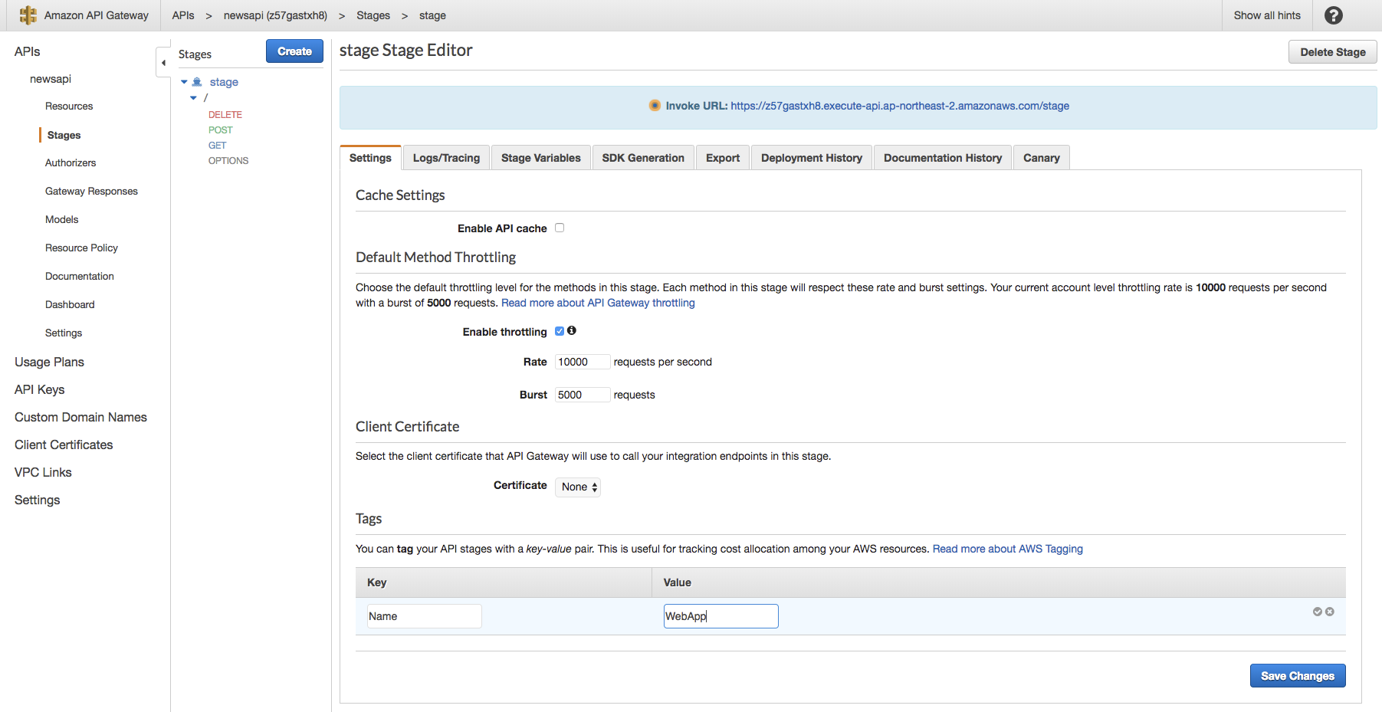Click the APIs breadcrumb
The width and height of the screenshot is (1382, 712).
[x=183, y=15]
